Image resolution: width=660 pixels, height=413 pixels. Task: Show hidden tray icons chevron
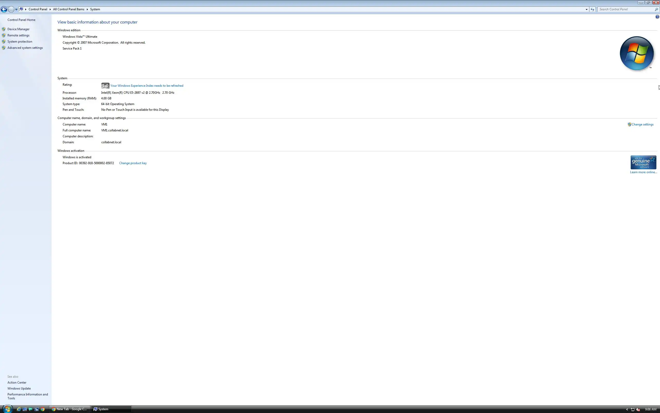[x=627, y=409]
